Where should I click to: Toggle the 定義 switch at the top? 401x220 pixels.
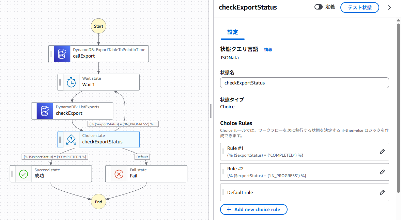click(319, 7)
